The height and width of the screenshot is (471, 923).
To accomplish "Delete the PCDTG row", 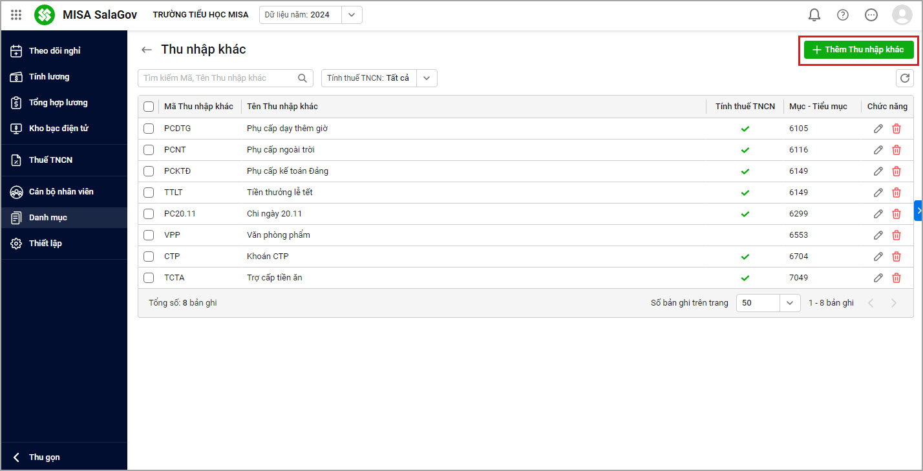I will click(x=896, y=129).
